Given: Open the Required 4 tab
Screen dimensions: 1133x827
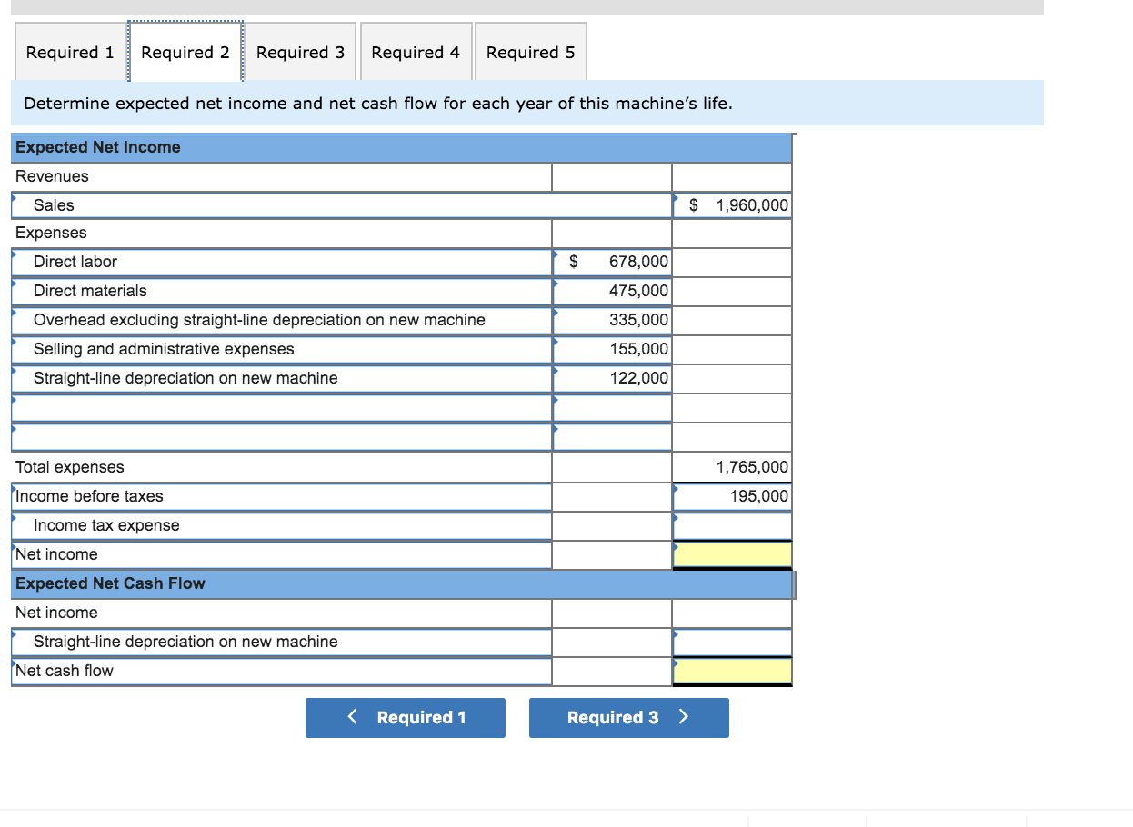Looking at the screenshot, I should coord(416,52).
